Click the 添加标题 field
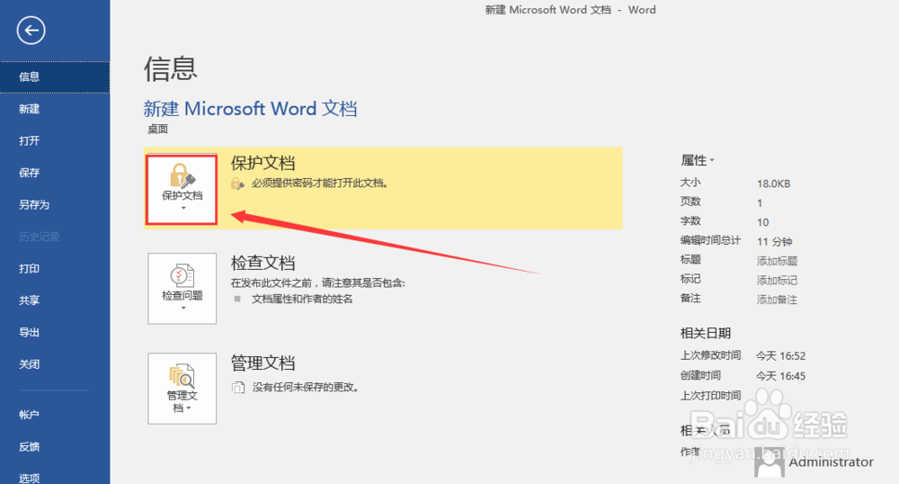This screenshot has width=899, height=484. (x=777, y=261)
